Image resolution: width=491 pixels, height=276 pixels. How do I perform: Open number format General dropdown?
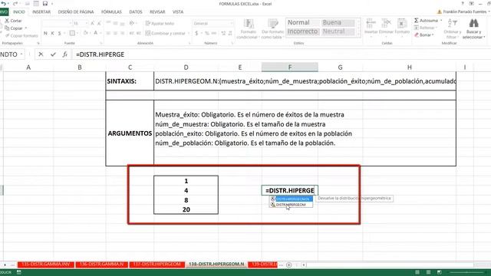232,24
